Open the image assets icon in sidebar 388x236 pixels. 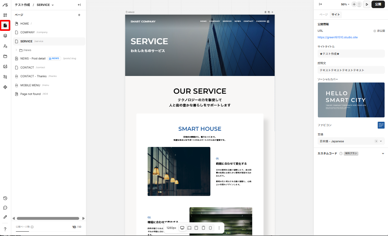[x=5, y=66]
